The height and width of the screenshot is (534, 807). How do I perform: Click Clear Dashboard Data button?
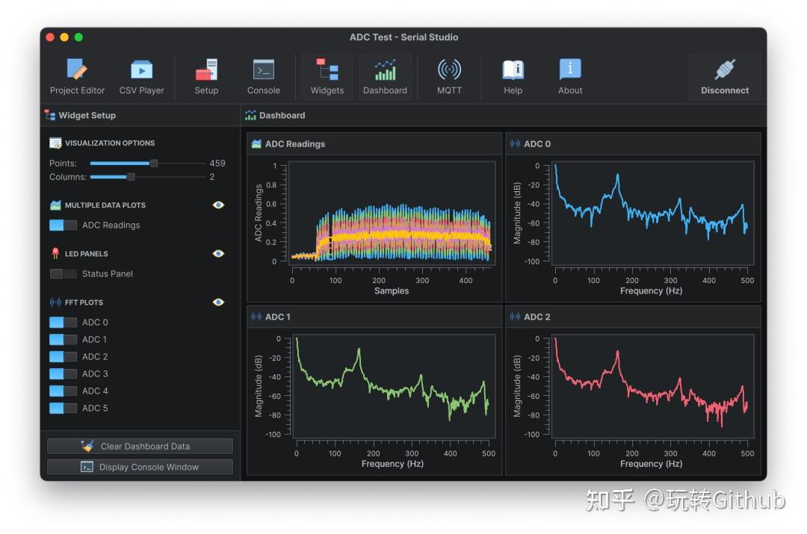pyautogui.click(x=140, y=446)
